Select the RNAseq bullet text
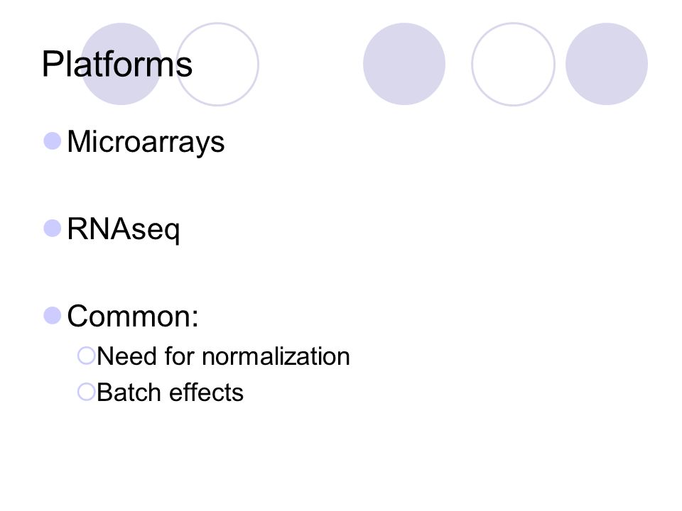Screen dimensions: 682x511 click(x=123, y=229)
